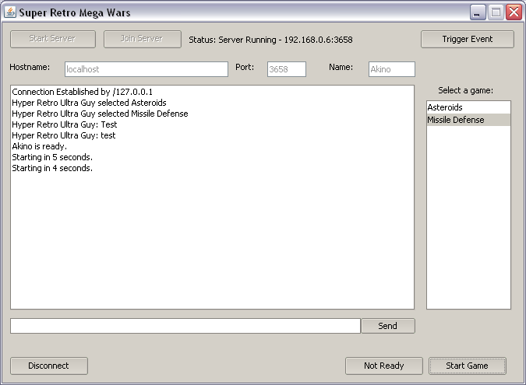Viewport: 526px width, 385px height.
Task: Toggle the Not Ready button
Action: click(x=383, y=366)
